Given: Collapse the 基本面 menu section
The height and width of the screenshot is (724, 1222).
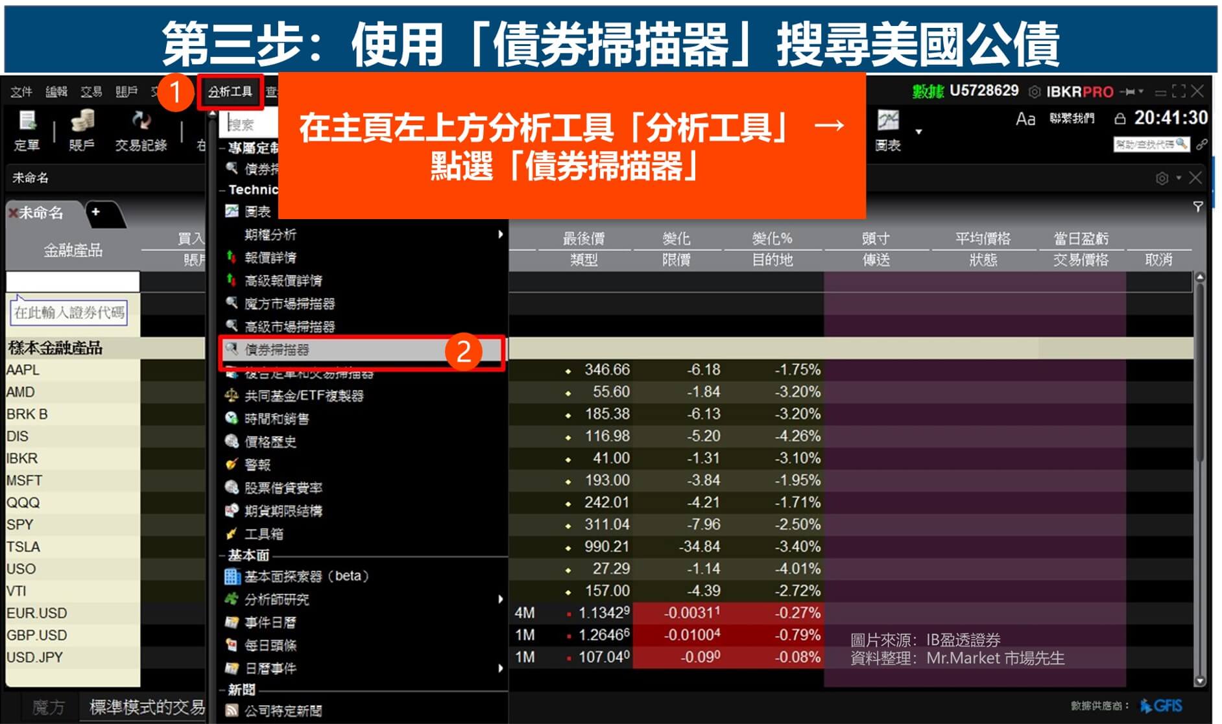Looking at the screenshot, I should 222,555.
